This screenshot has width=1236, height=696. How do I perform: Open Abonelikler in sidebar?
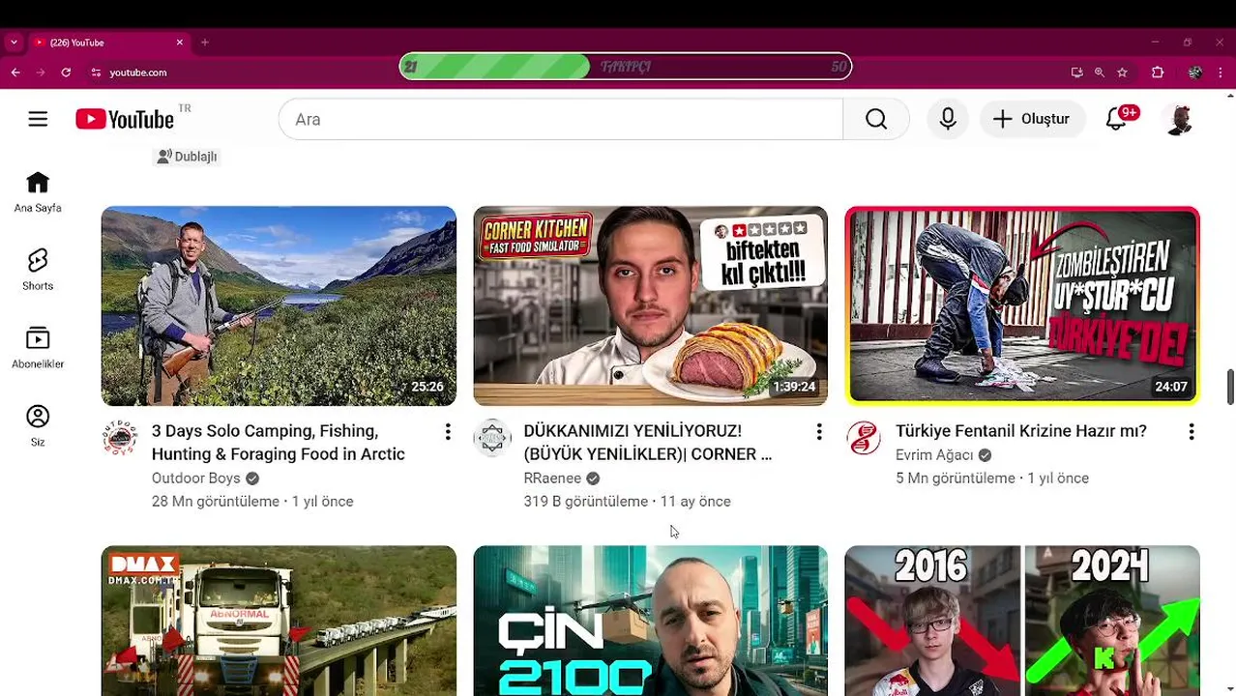[38, 348]
